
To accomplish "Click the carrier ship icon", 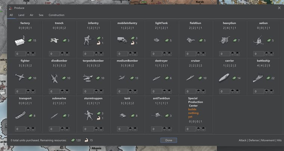I will click(x=224, y=78).
